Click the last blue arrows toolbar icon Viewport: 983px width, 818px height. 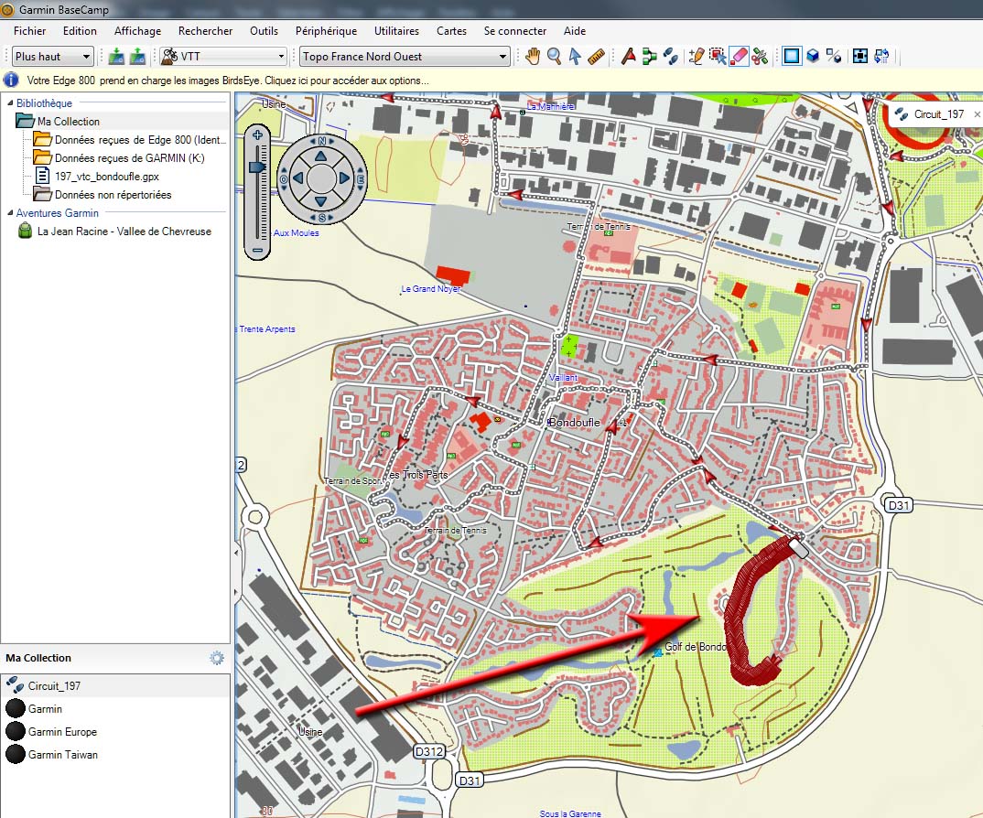point(881,57)
